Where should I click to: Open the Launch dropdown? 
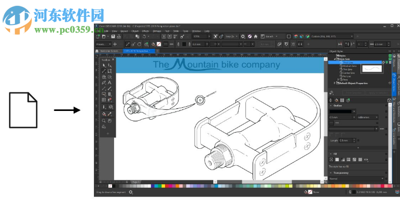pyautogui.click(x=277, y=36)
